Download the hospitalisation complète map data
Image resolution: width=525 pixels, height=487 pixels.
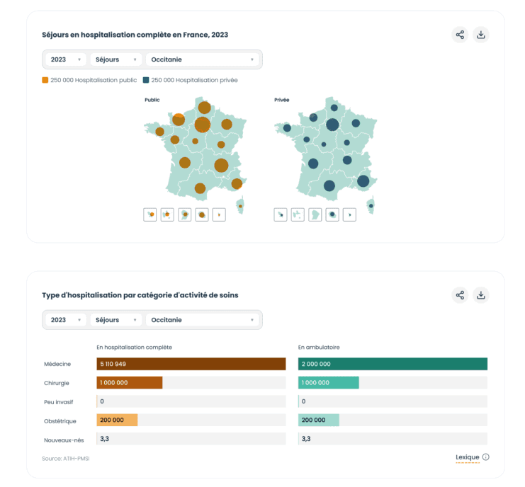tap(480, 35)
